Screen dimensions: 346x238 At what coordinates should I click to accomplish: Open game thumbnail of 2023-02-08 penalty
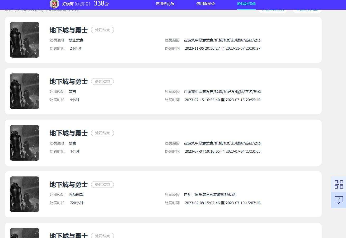(25, 194)
